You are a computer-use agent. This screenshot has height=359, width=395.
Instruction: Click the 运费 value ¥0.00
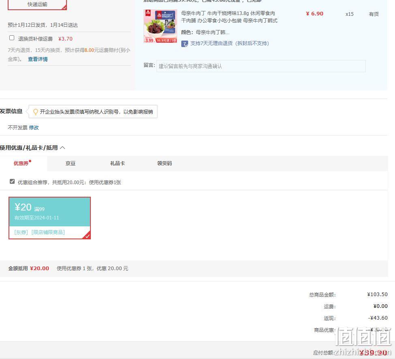(x=380, y=306)
